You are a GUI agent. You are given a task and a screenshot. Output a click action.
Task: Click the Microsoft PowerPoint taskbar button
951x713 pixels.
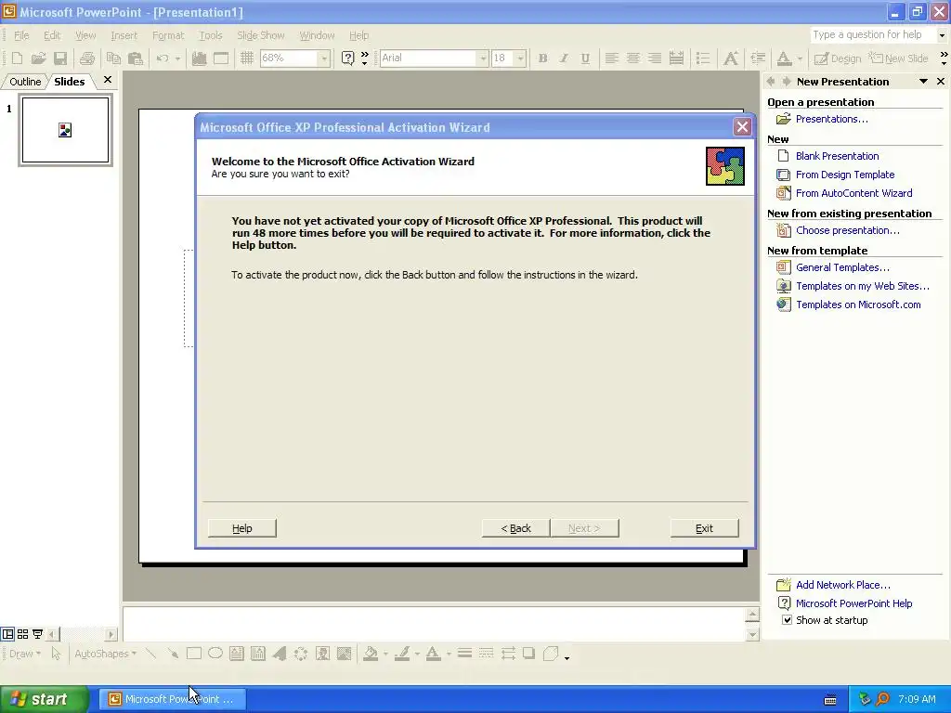[x=173, y=699]
